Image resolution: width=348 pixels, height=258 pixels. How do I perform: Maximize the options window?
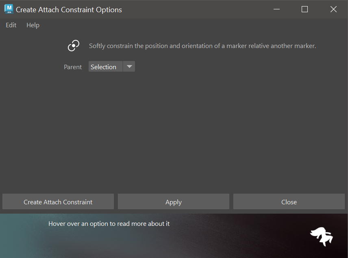tap(304, 9)
